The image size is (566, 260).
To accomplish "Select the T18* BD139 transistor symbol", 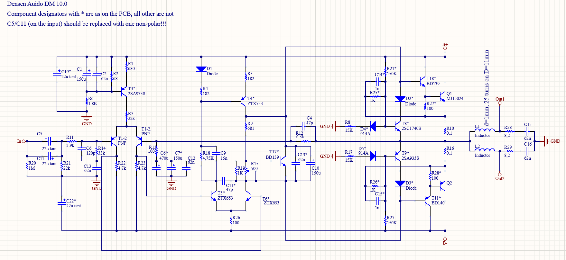I will point(422,82).
